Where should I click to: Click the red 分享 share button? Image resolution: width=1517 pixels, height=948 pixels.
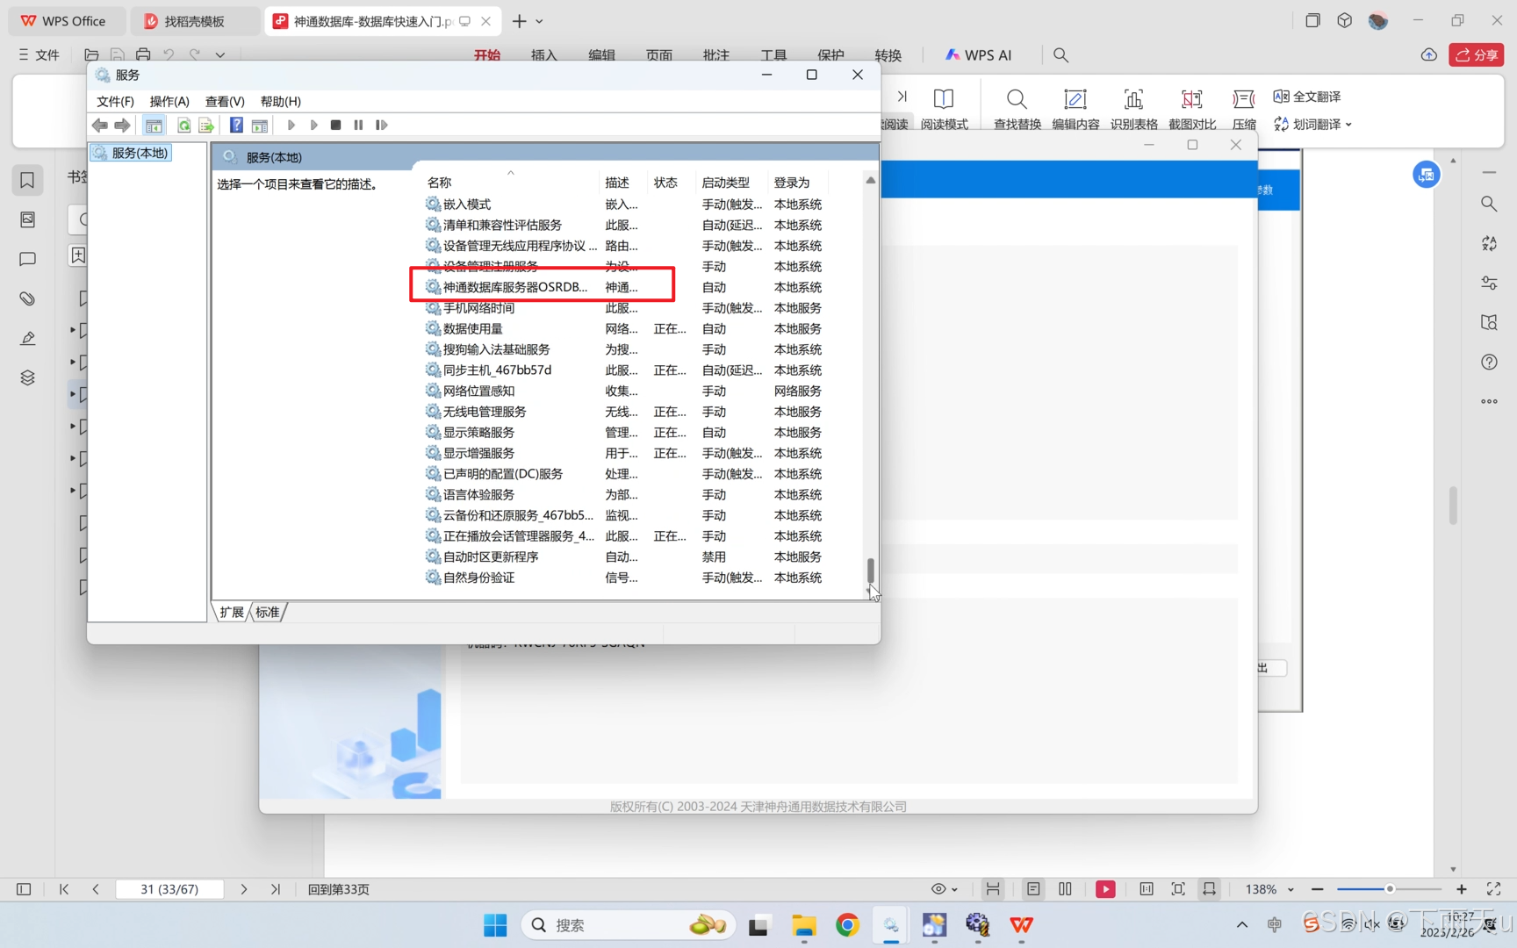coord(1477,55)
